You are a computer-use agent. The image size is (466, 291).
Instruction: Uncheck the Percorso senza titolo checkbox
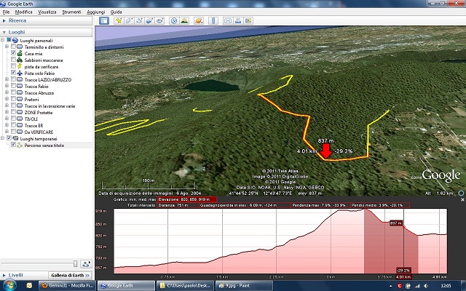[x=13, y=145]
